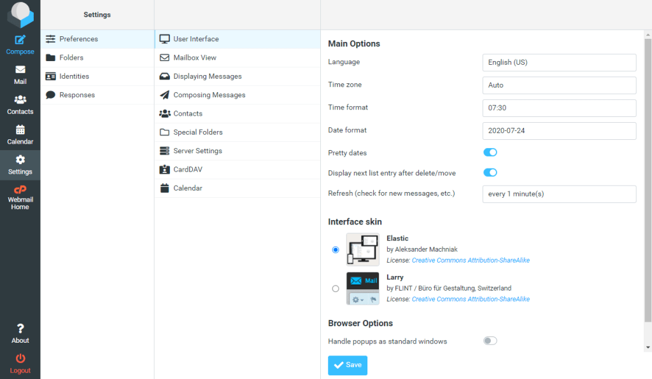The width and height of the screenshot is (652, 379).
Task: Expand the Time zone dropdown
Action: tap(559, 85)
